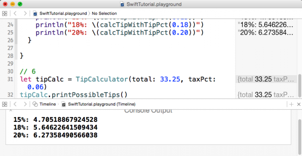Click the playground file icon in jump bar

tap(35, 13)
